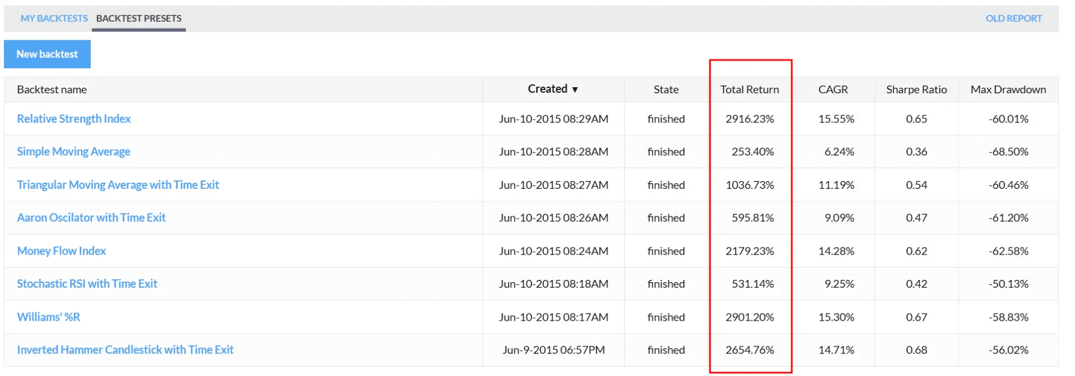This screenshot has height=376, width=1075.
Task: Click the 15.55% CAGR value
Action: click(836, 119)
